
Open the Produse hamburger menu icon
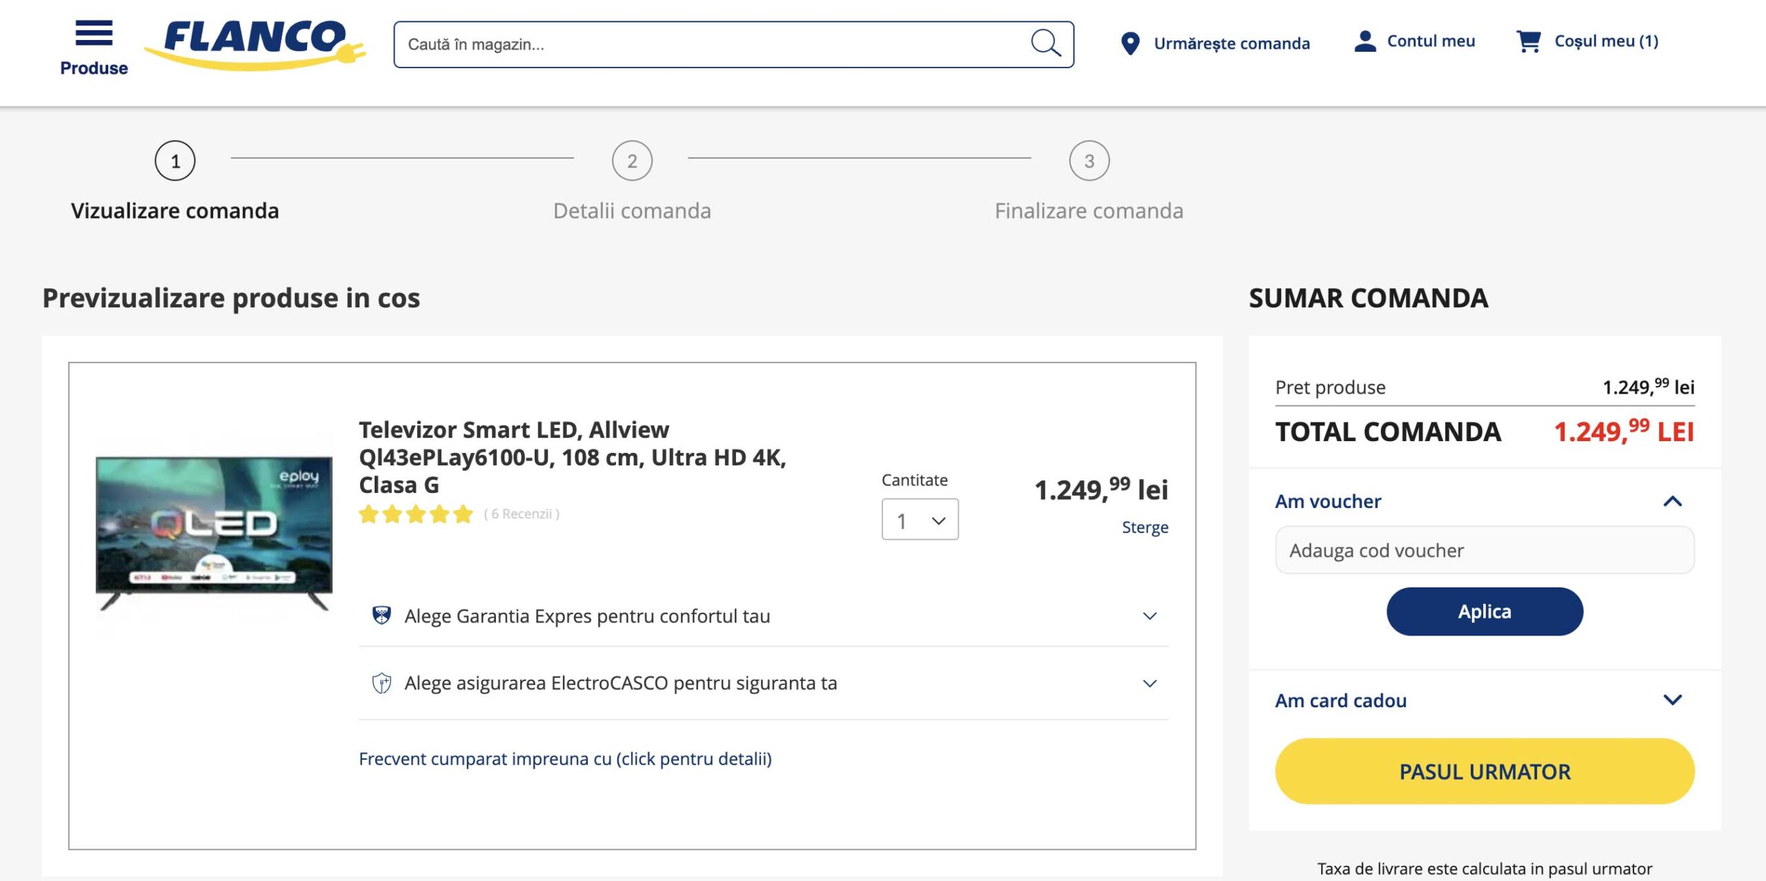(x=94, y=33)
